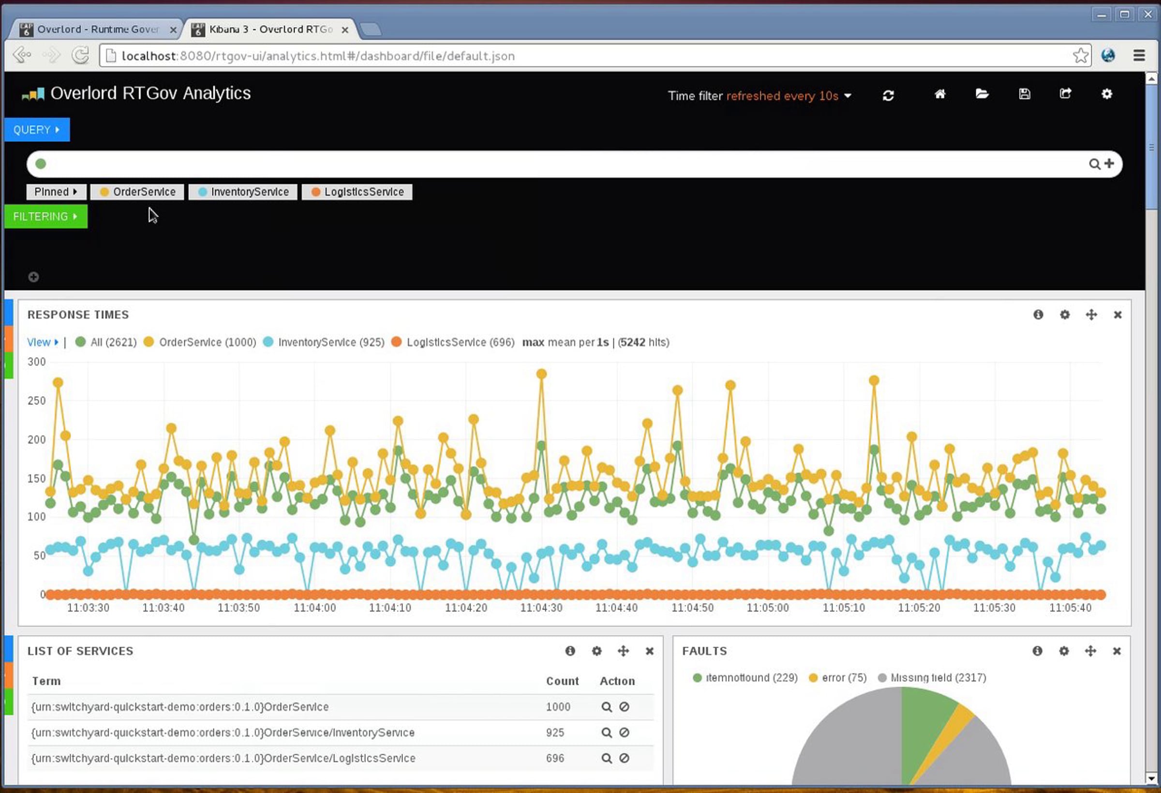Open the load dashboard folder icon
Viewport: 1161px width, 793px height.
coord(982,94)
